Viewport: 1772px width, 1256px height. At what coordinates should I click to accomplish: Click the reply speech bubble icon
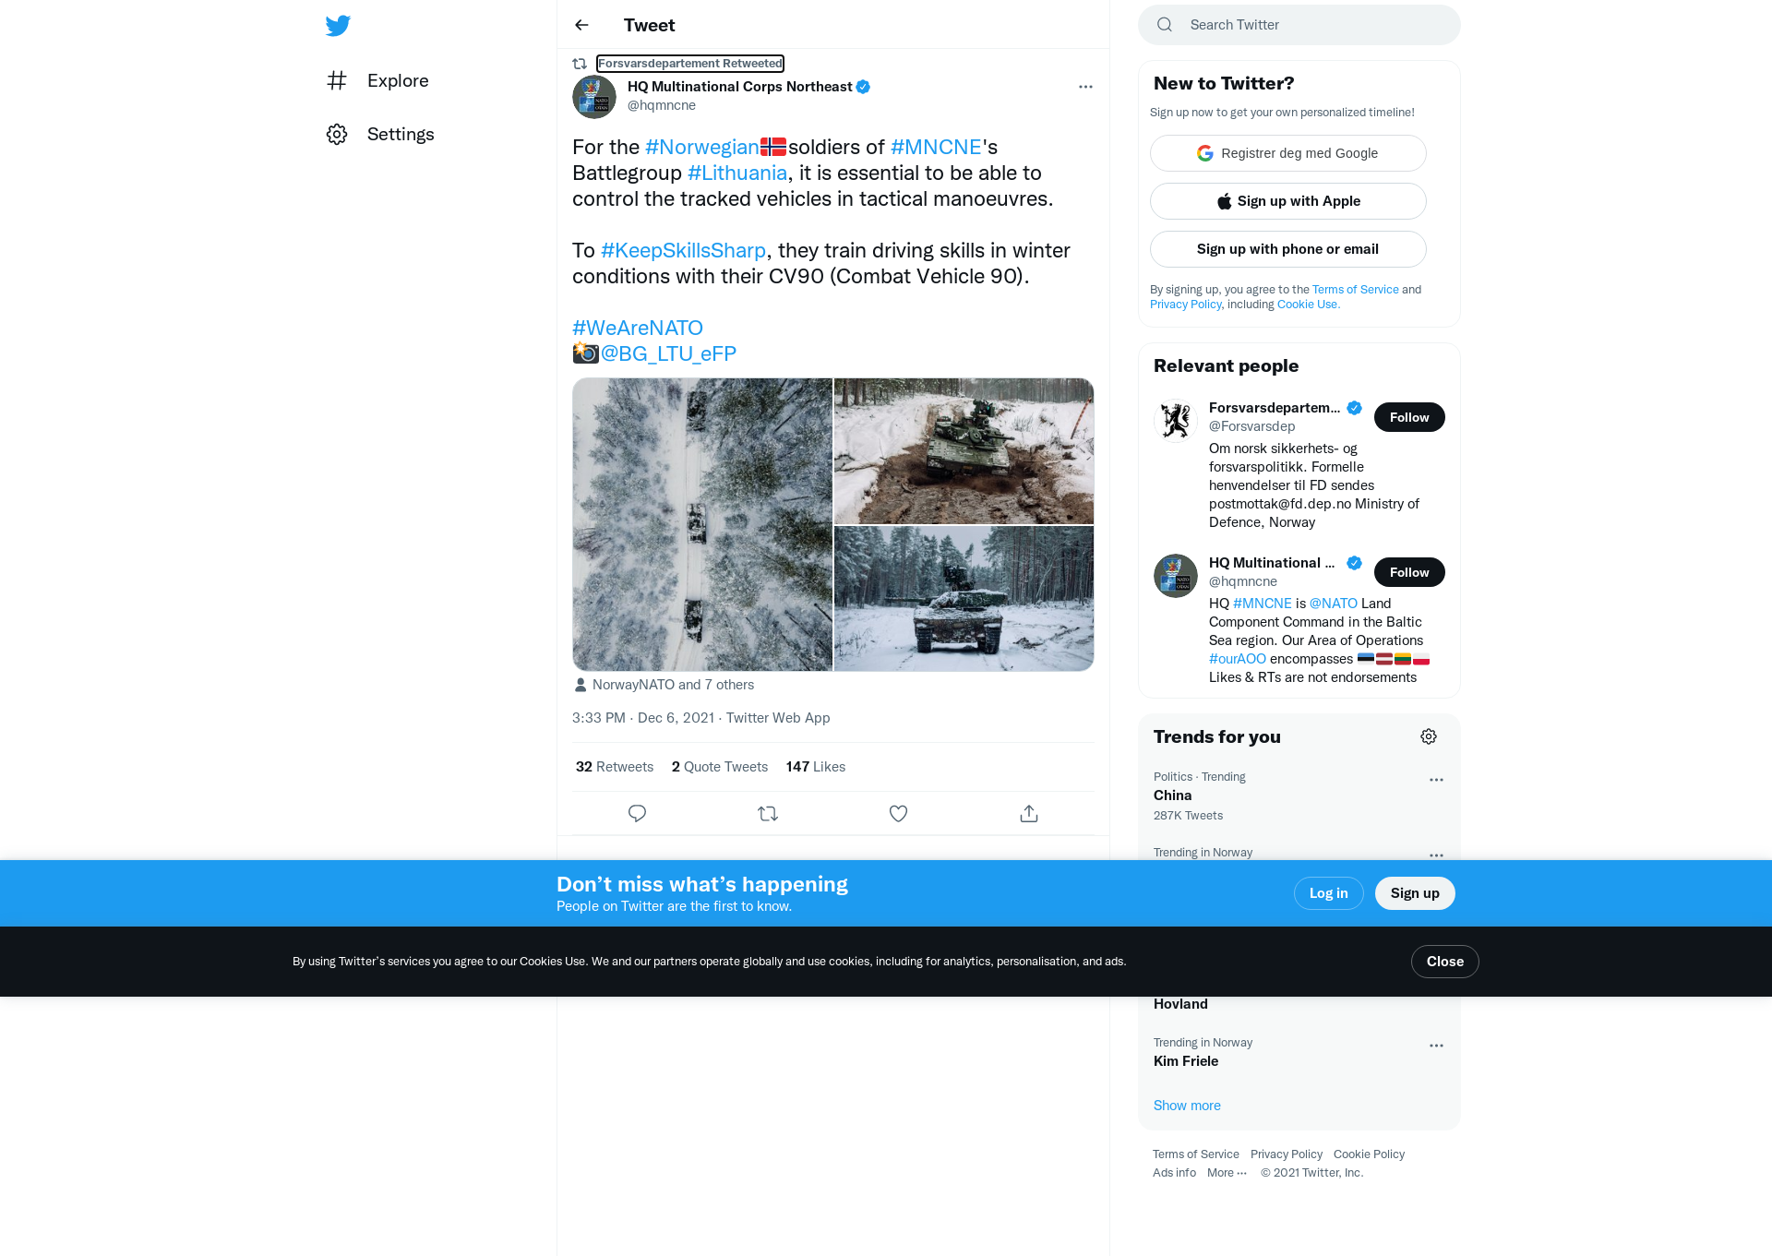[637, 813]
